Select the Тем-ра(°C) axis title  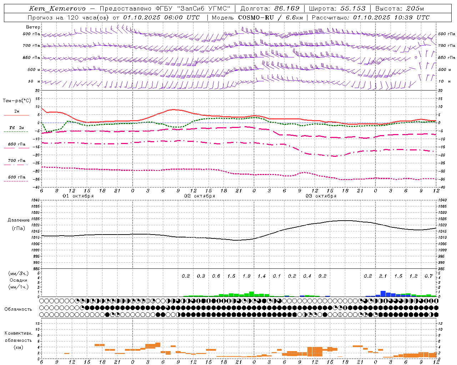pos(17,101)
